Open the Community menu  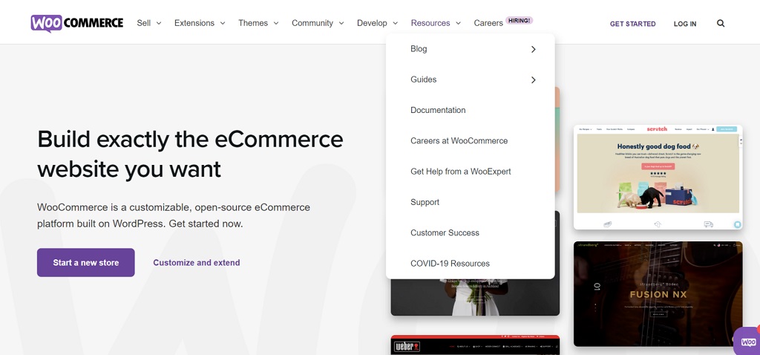(312, 23)
